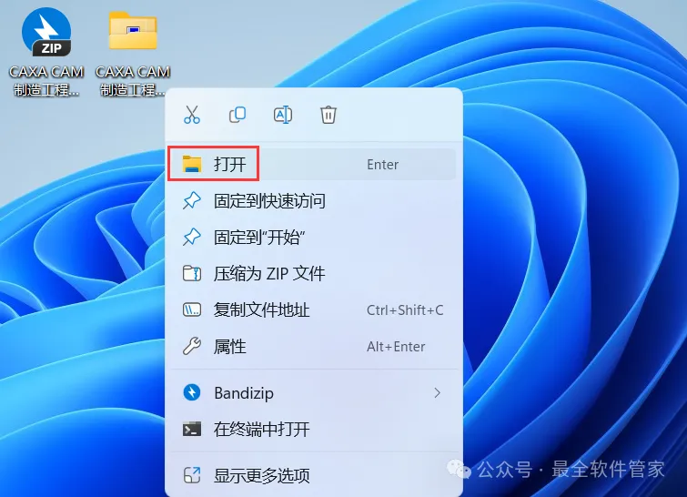Choose 固定到快速访问 menu entry
The width and height of the screenshot is (687, 497).
(x=313, y=201)
